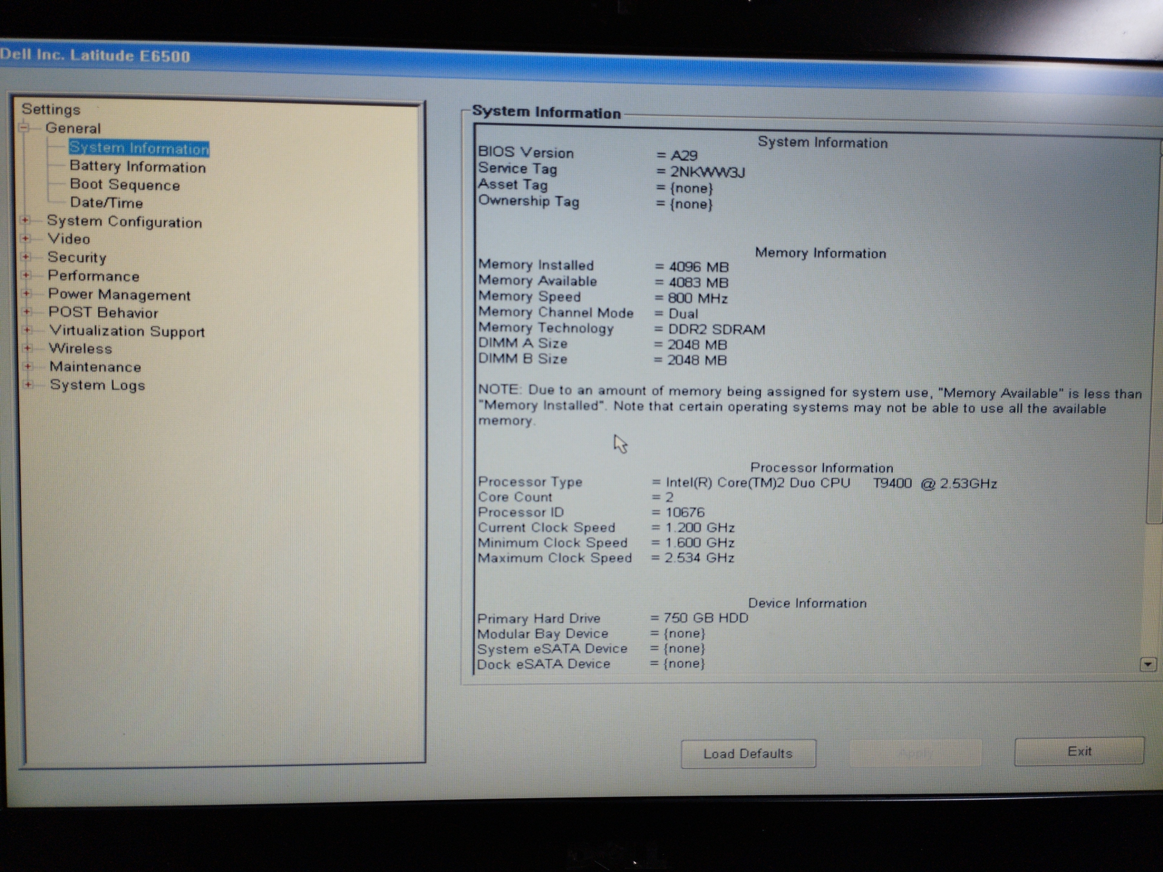Click the Load Defaults button
Viewport: 1163px width, 872px height.
pos(748,754)
